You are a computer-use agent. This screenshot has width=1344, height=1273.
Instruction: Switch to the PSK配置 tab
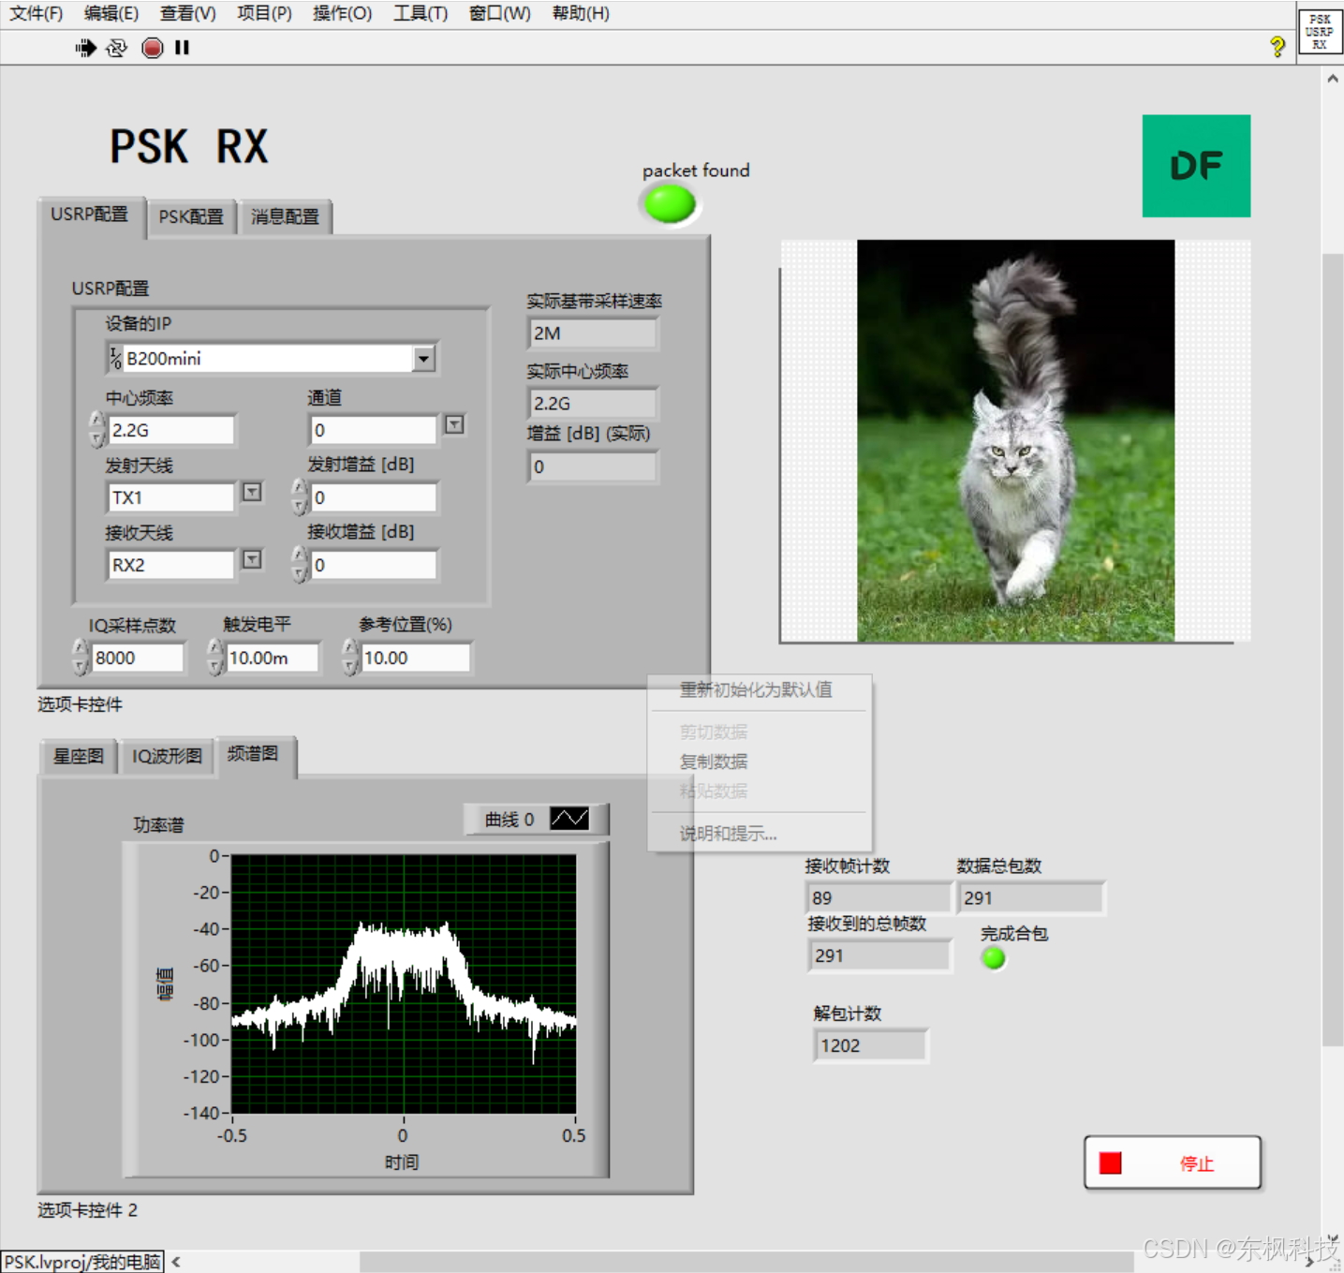tap(191, 217)
